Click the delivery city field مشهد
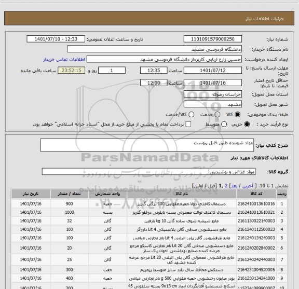The image size is (299, 289). click(x=213, y=104)
